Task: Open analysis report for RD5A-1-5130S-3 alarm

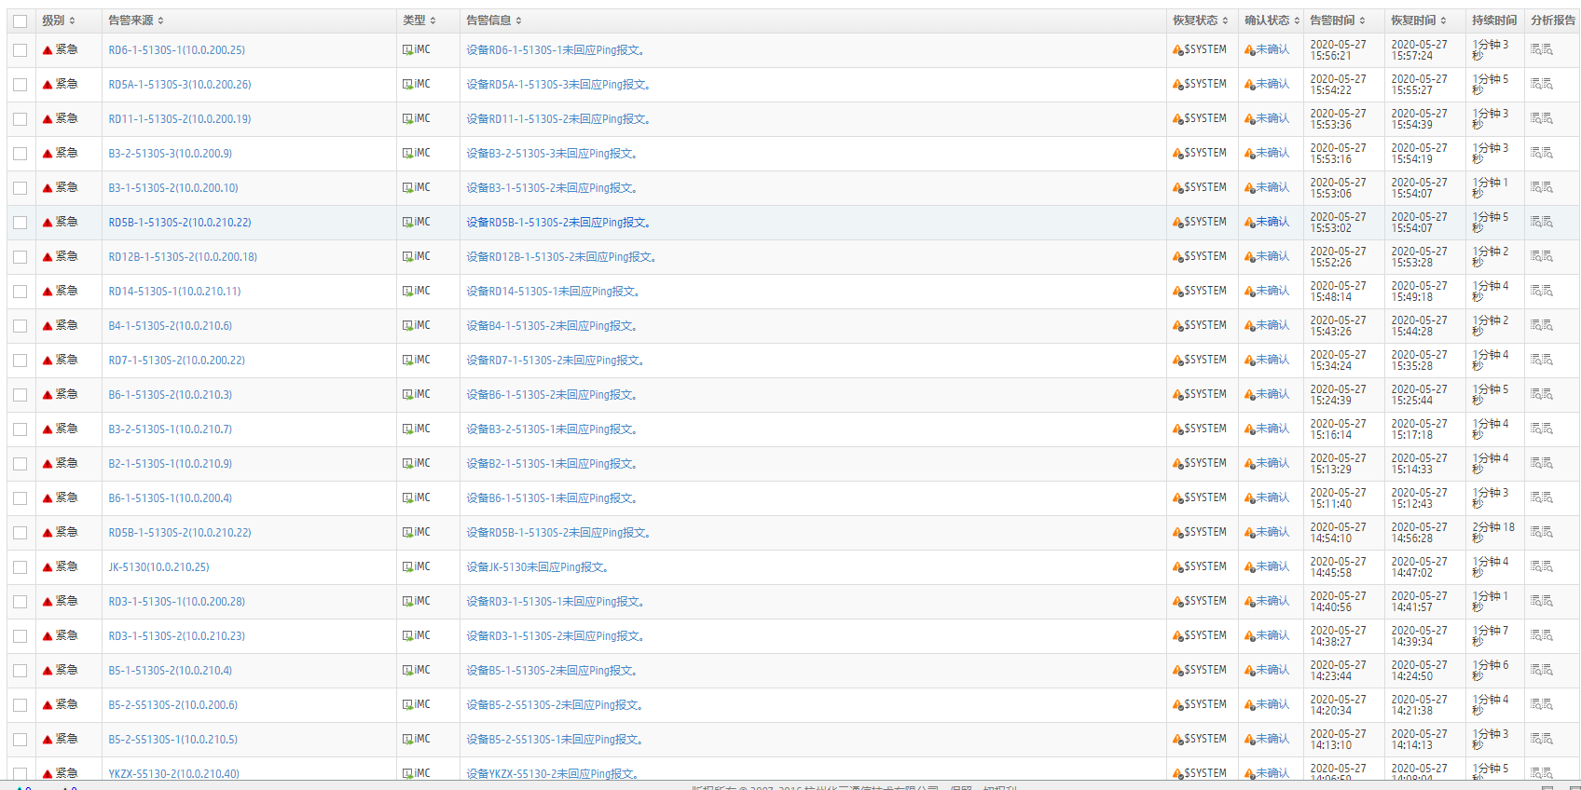Action: [x=1541, y=84]
